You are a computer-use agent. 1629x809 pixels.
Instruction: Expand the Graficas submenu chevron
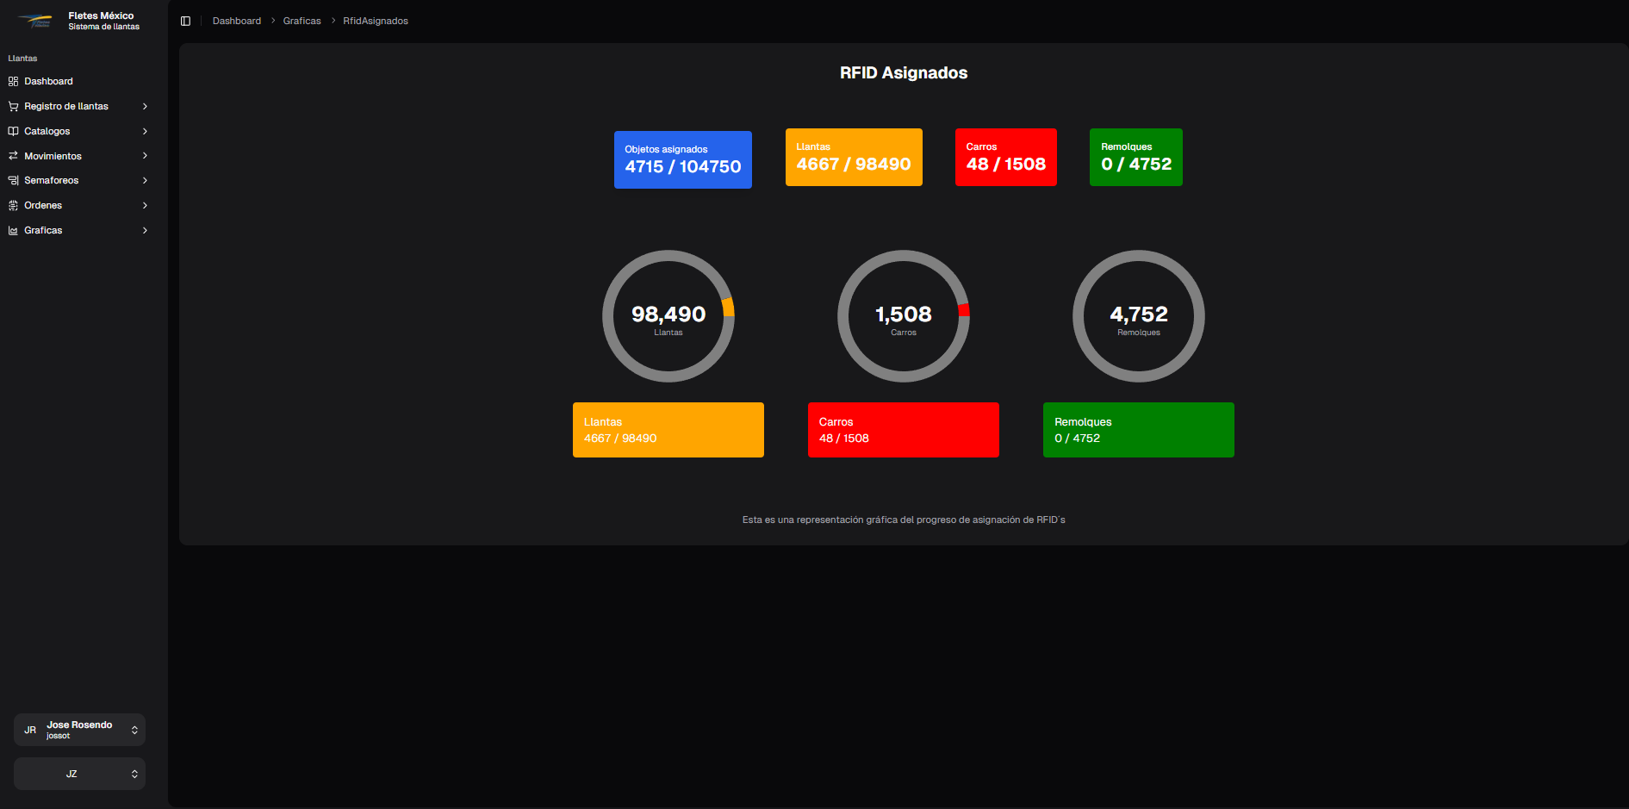145,230
